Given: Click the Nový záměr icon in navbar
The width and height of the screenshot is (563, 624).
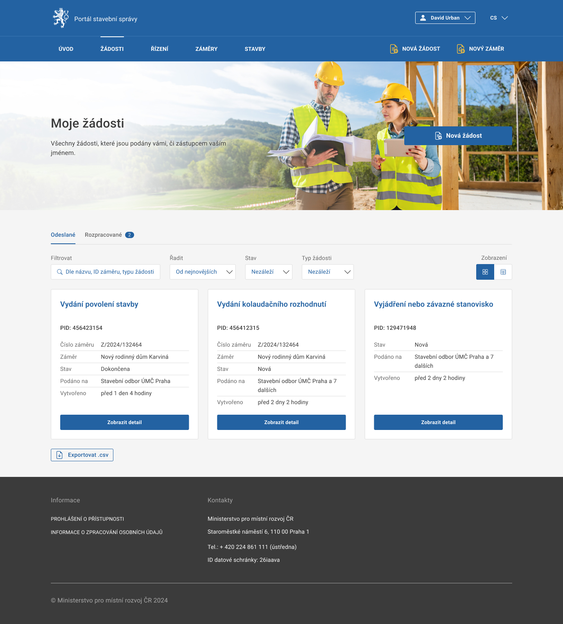Looking at the screenshot, I should point(461,49).
